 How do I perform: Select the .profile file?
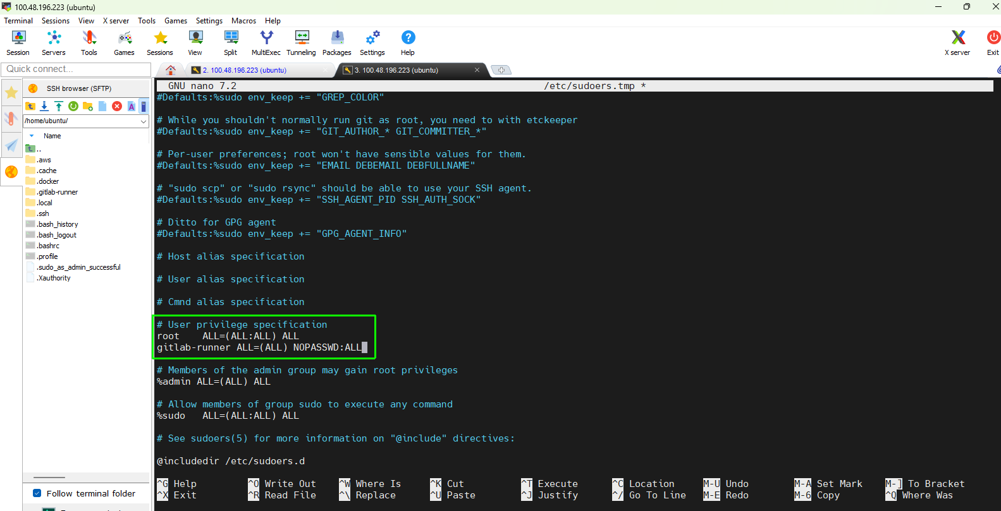click(47, 256)
